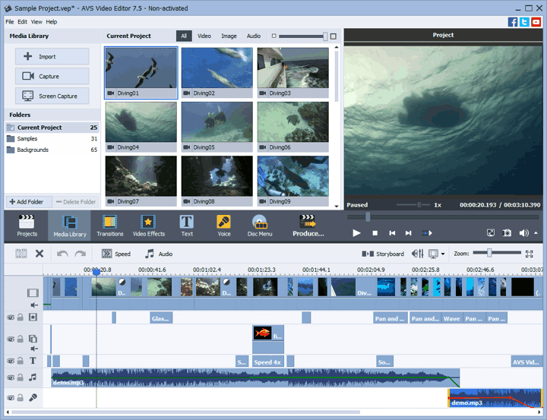Open the Twitter page
Viewport: 547px width, 420px height.
[524, 22]
